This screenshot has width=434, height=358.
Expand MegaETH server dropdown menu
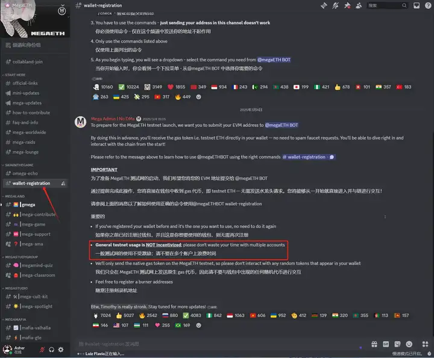pos(63,5)
